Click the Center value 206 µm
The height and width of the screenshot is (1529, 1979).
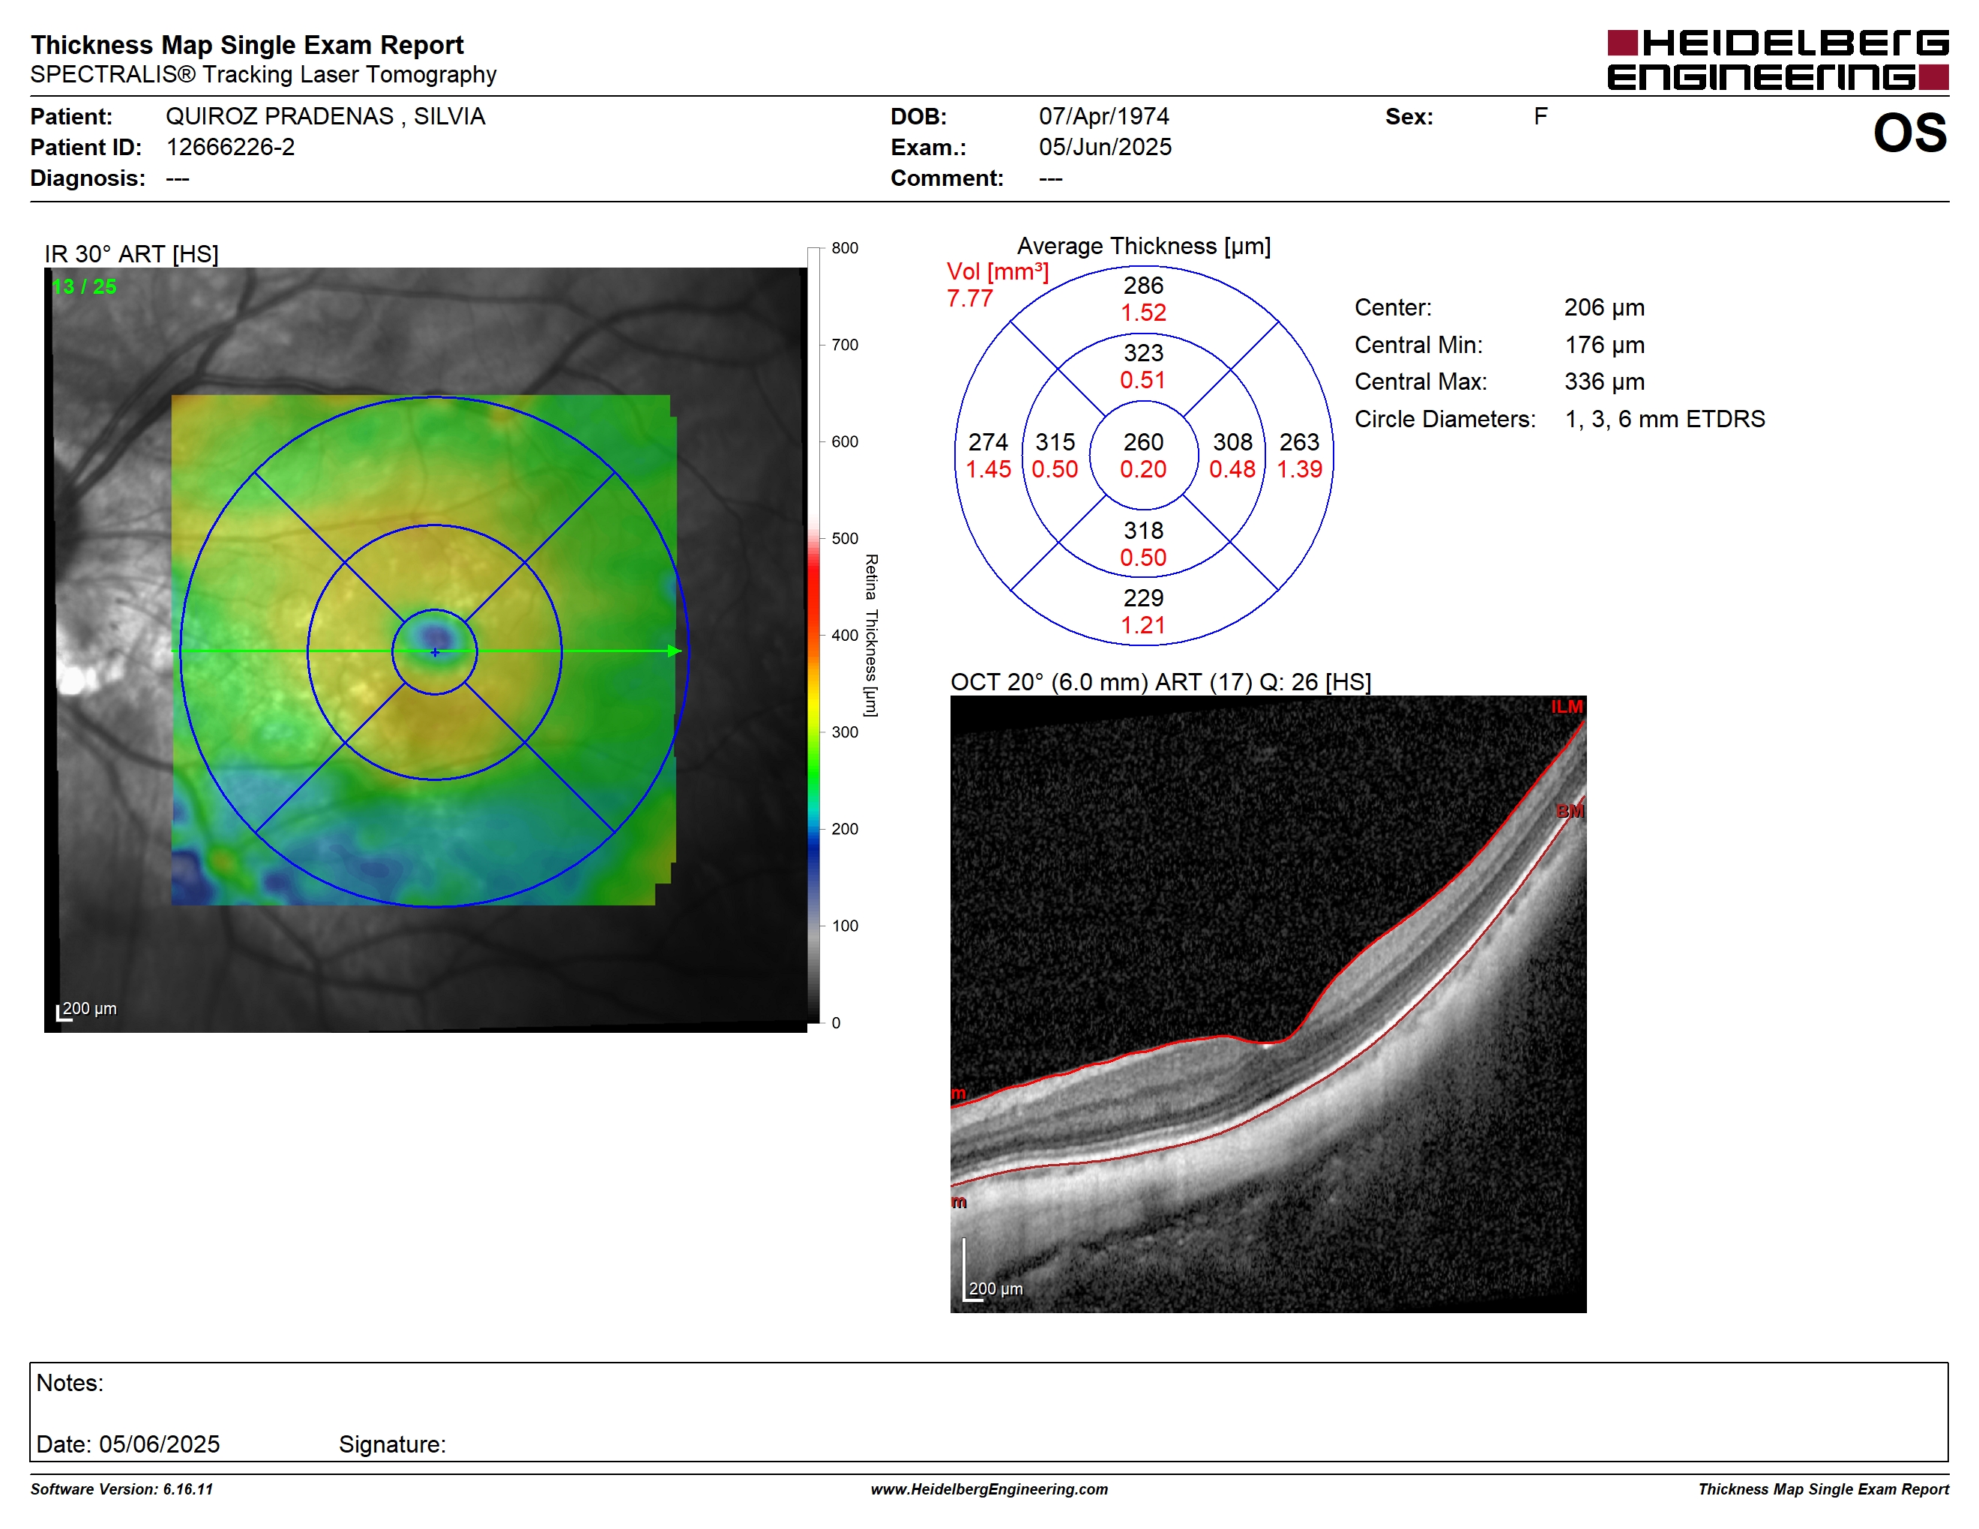pos(1604,308)
